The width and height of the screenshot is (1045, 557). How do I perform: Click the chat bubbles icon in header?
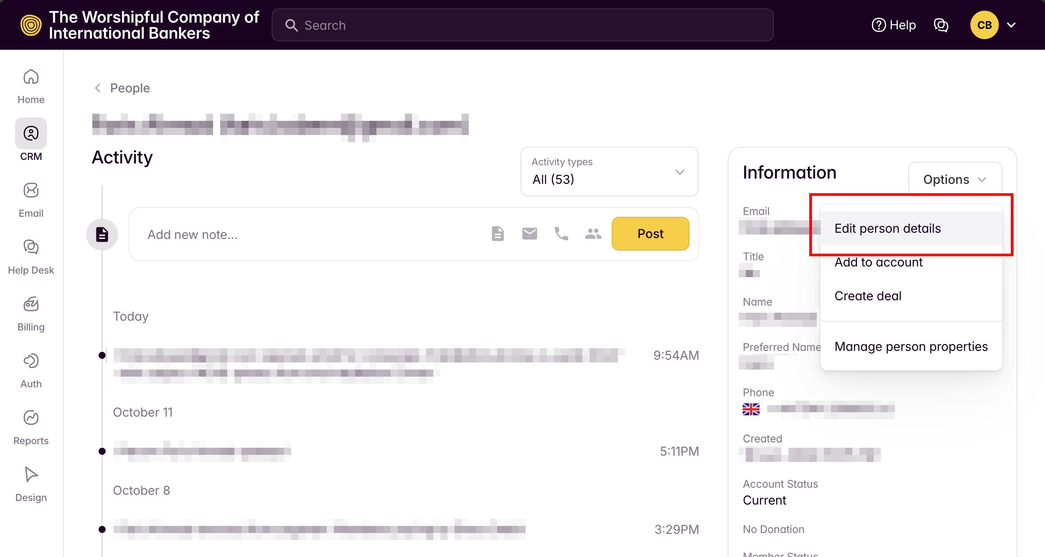tap(941, 25)
